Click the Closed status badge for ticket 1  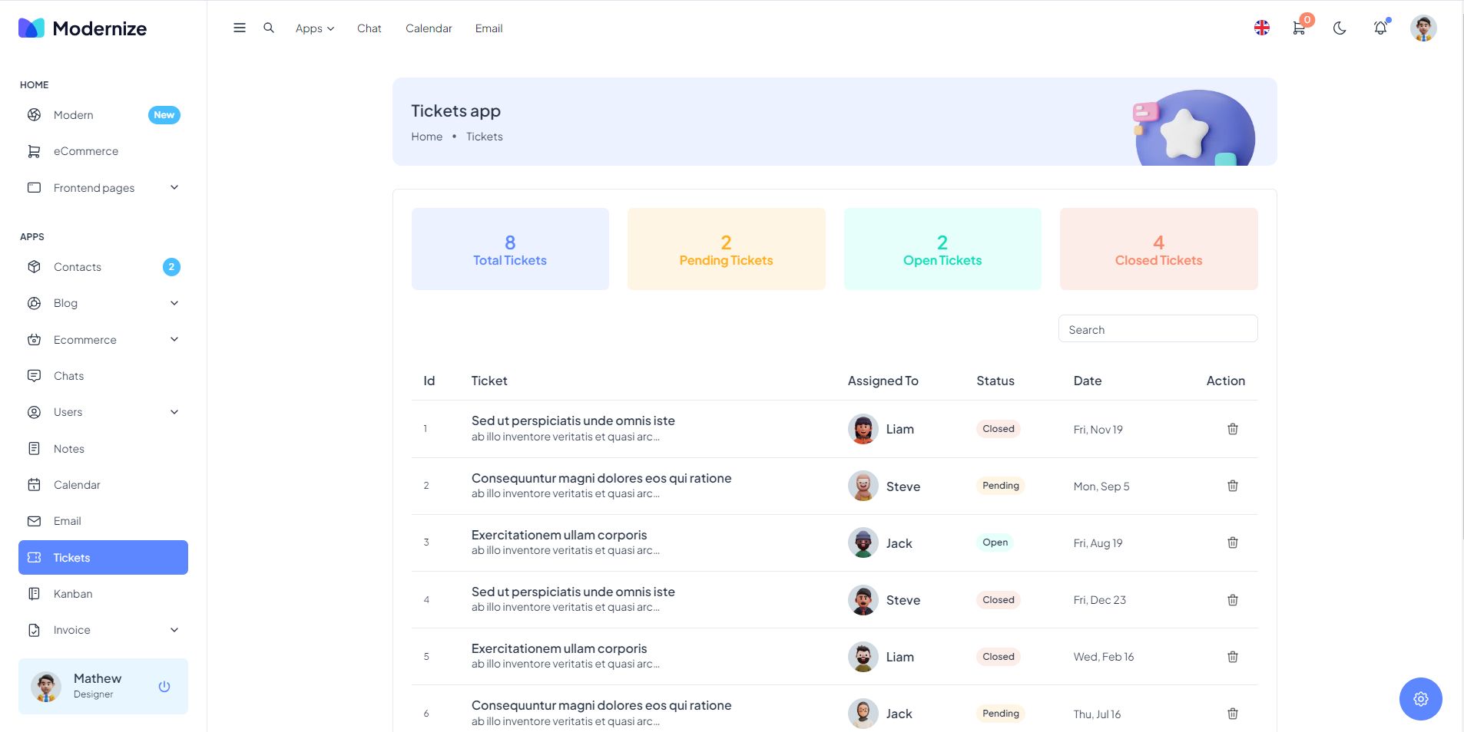(x=999, y=429)
